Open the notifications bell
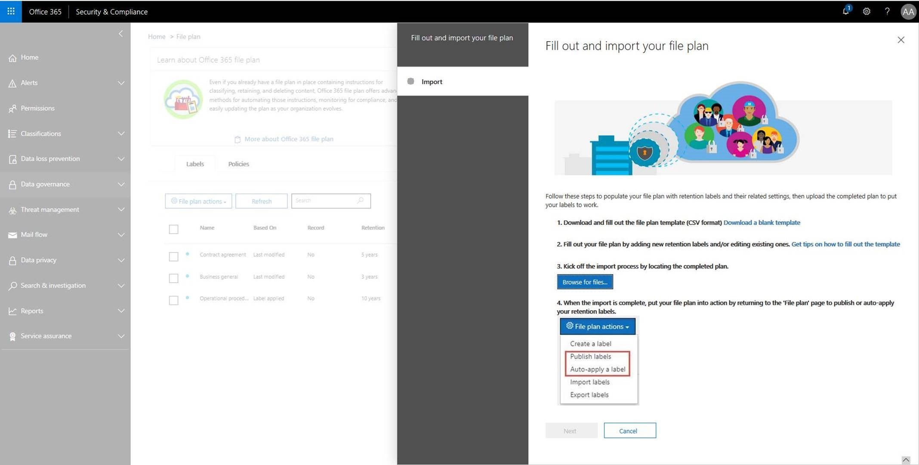This screenshot has height=465, width=919. click(845, 11)
